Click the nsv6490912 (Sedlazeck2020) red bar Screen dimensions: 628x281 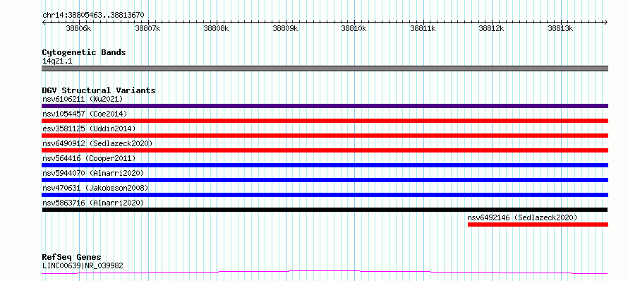pos(325,150)
